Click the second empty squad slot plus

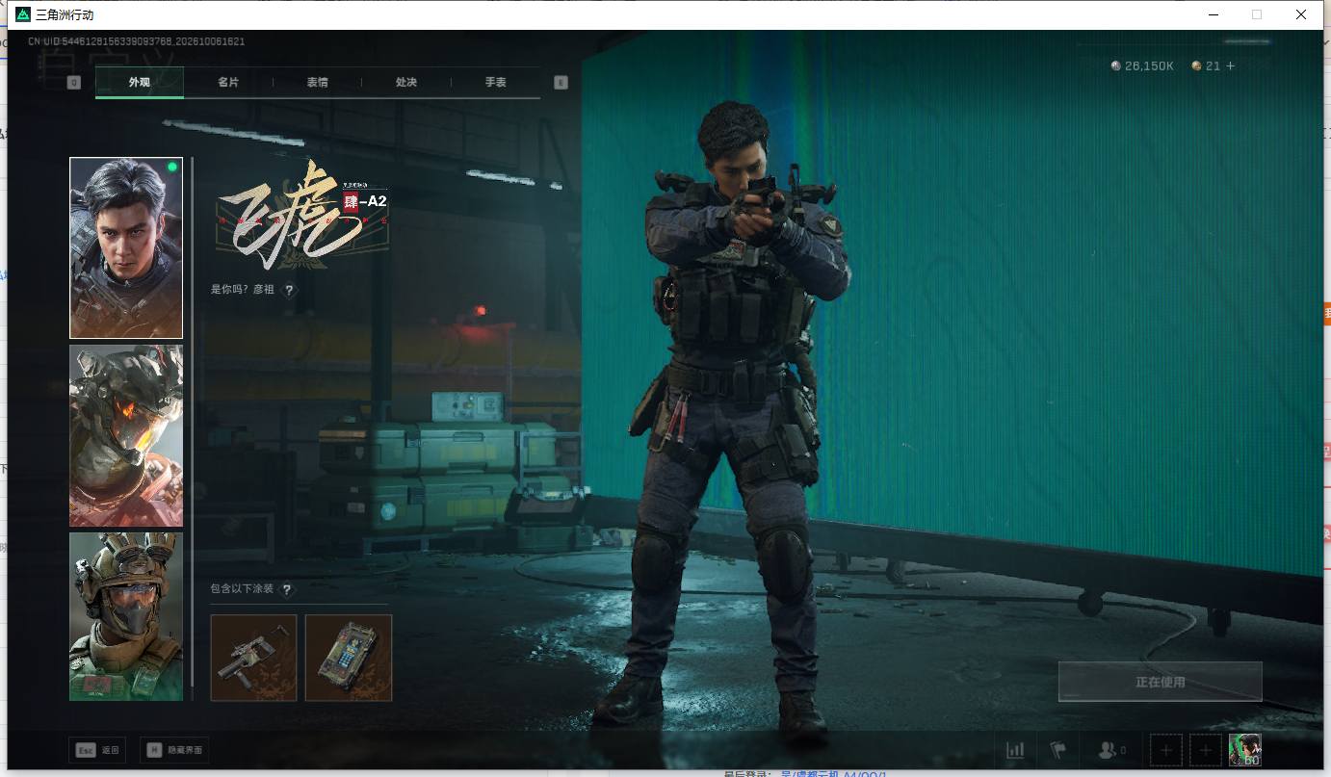[1205, 750]
